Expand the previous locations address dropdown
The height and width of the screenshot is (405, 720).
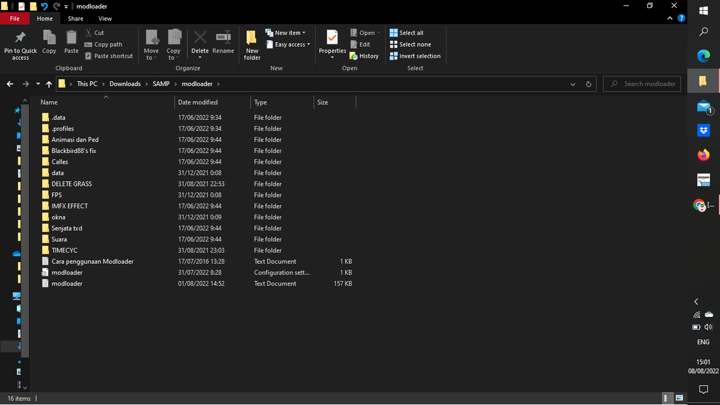[573, 84]
